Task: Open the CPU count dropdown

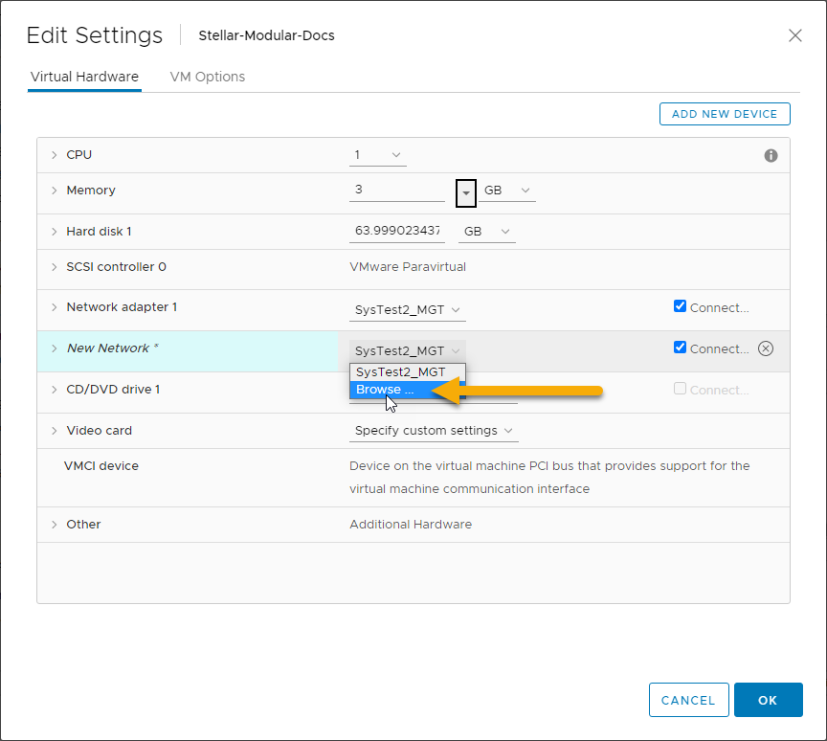Action: 378,155
